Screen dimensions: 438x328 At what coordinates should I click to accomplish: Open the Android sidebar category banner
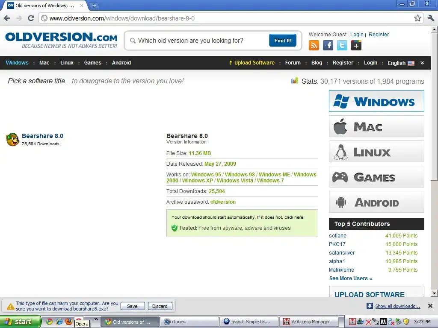(376, 202)
